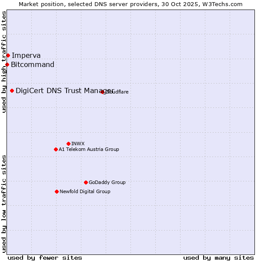Click the GoDaddy Group label text
Screen dimensions: 261x261
tap(107, 182)
